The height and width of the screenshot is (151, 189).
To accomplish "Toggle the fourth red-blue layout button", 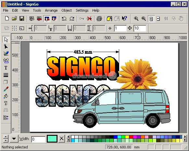I will 54,19.
